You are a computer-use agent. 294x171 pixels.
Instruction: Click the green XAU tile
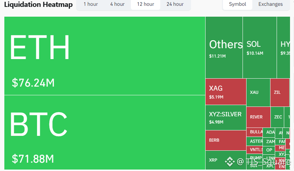(x=258, y=92)
